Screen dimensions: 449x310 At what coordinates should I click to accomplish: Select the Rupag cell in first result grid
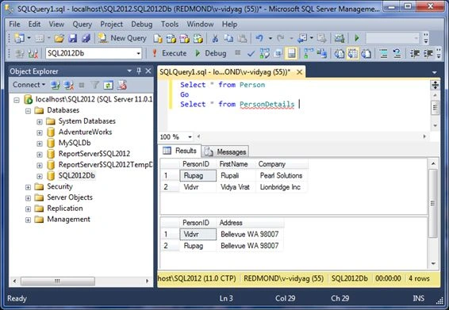(198, 175)
